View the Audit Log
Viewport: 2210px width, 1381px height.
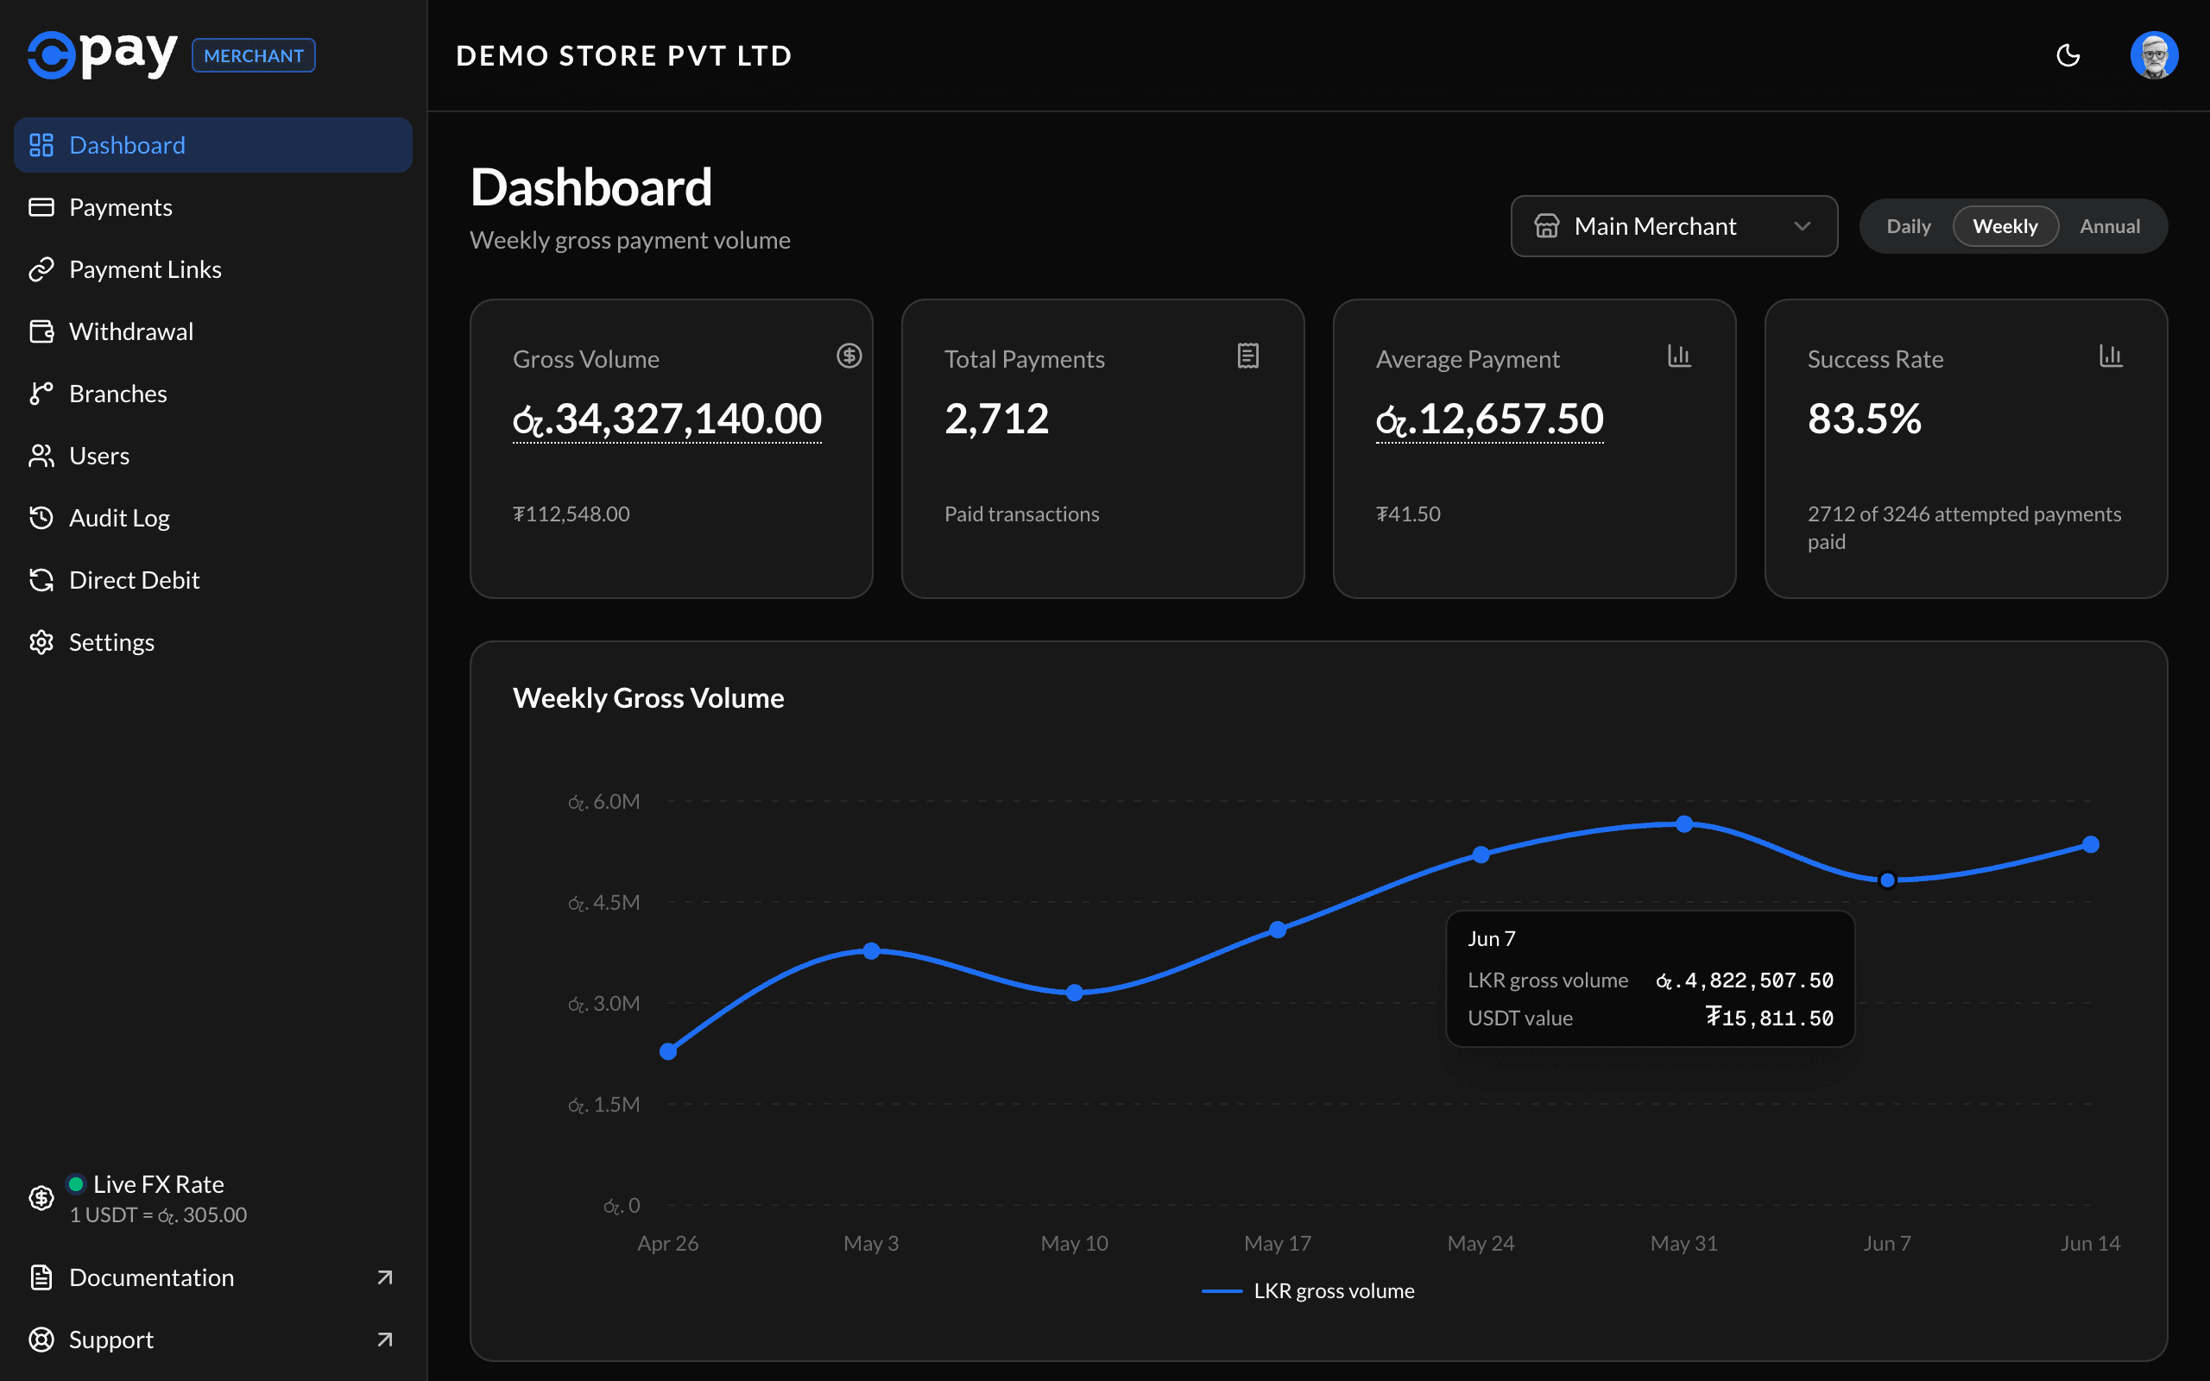[212, 518]
